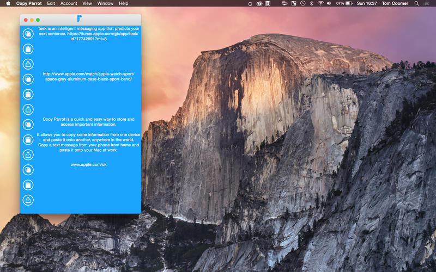The image size is (436, 272).
Task: Open Spotlight search from the menu bar
Action: (417, 3)
